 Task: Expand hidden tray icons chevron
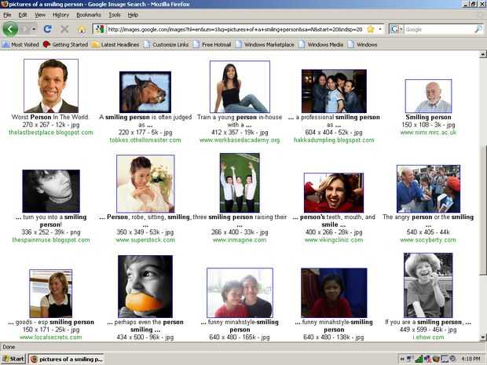pyautogui.click(x=402, y=359)
